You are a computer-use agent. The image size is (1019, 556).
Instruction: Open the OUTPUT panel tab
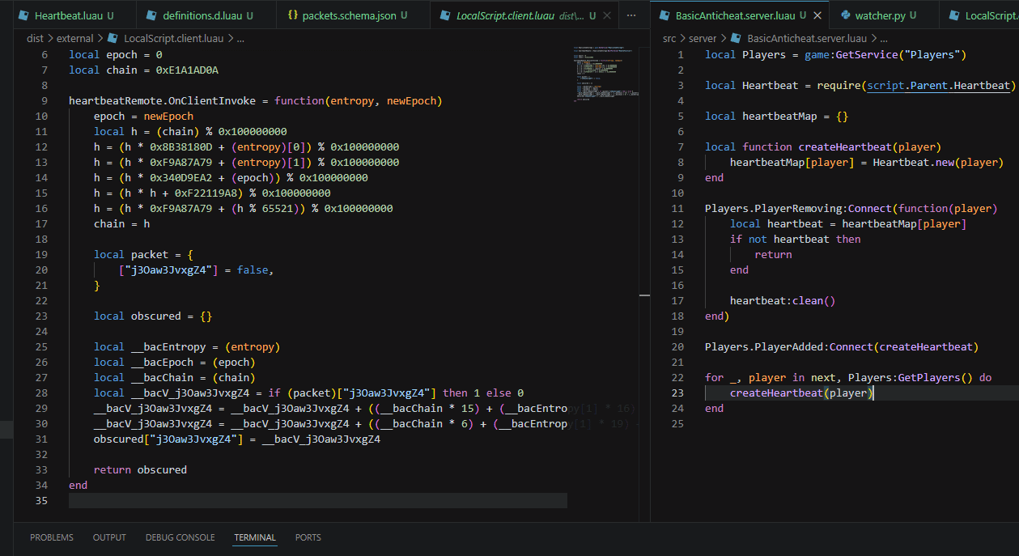[109, 537]
